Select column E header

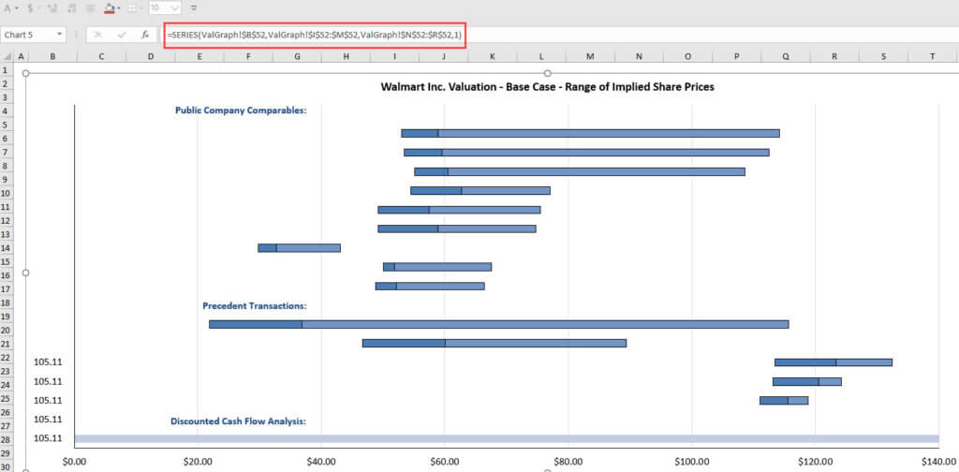pos(199,56)
